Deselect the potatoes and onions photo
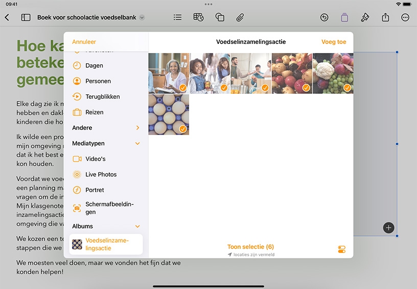417x289 pixels. pos(292,73)
